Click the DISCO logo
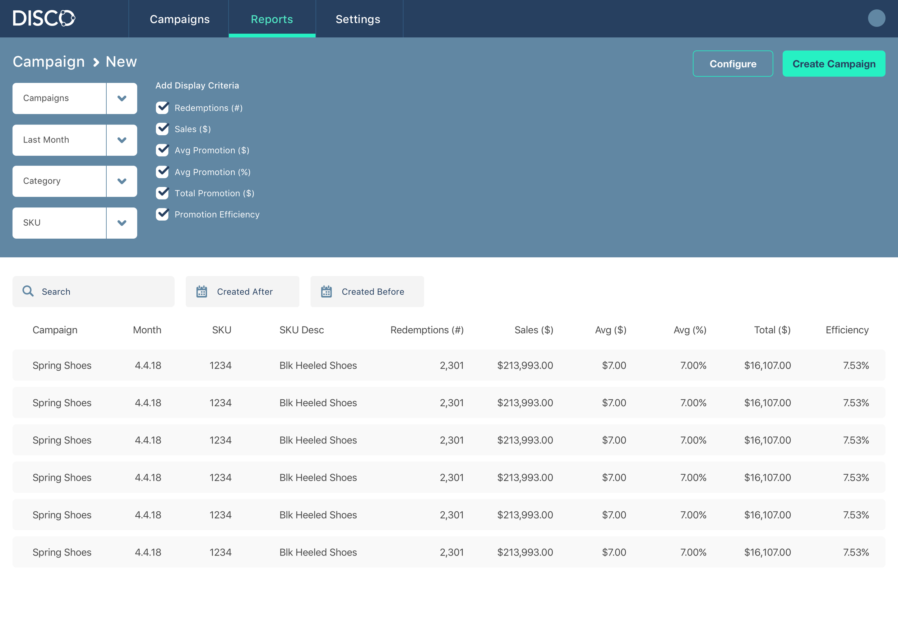 (44, 18)
